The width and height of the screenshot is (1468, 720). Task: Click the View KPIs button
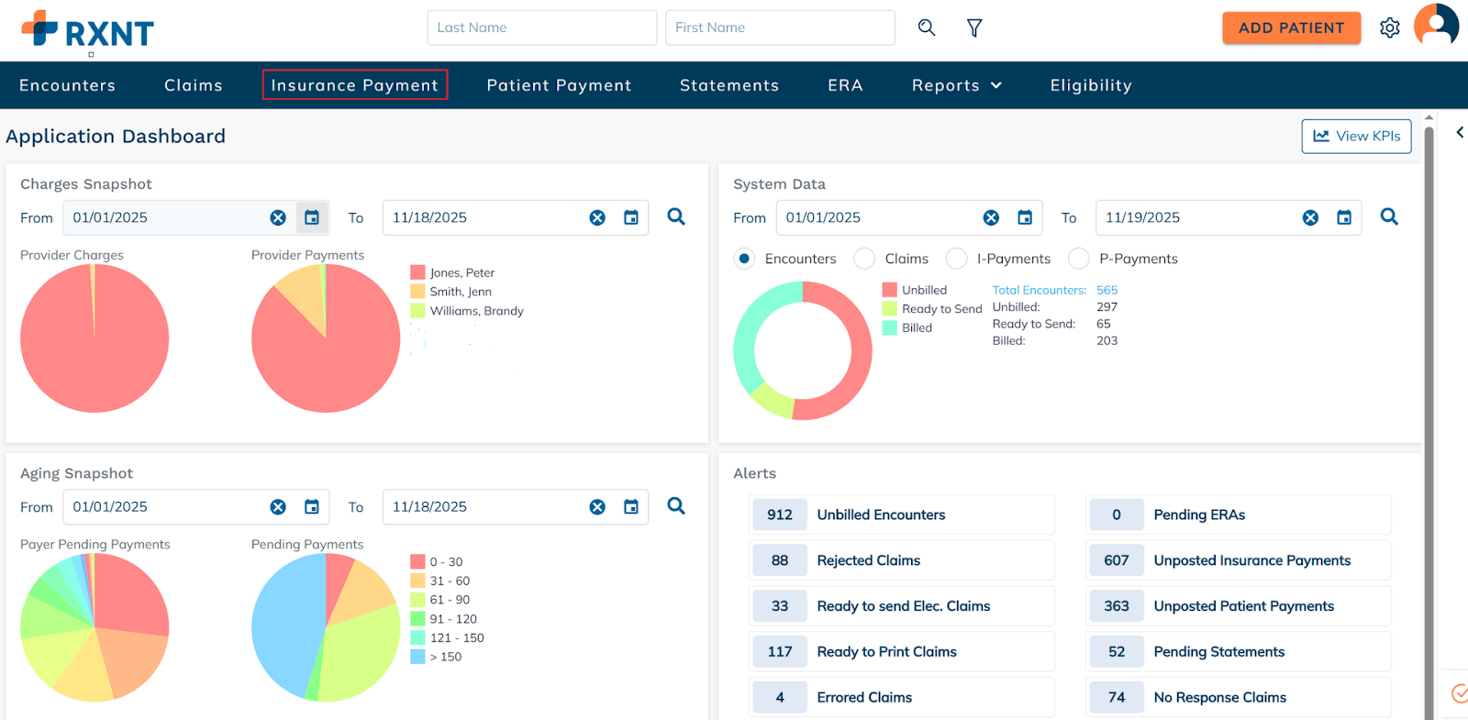[1356, 137]
